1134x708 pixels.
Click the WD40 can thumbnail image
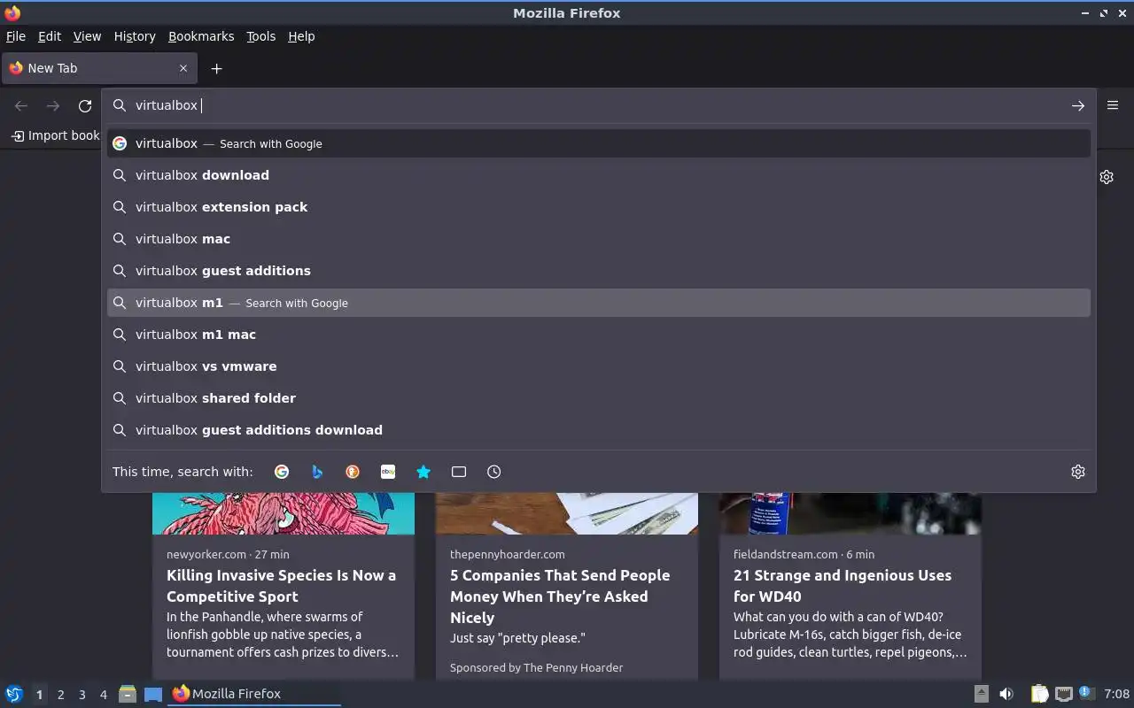(850, 513)
